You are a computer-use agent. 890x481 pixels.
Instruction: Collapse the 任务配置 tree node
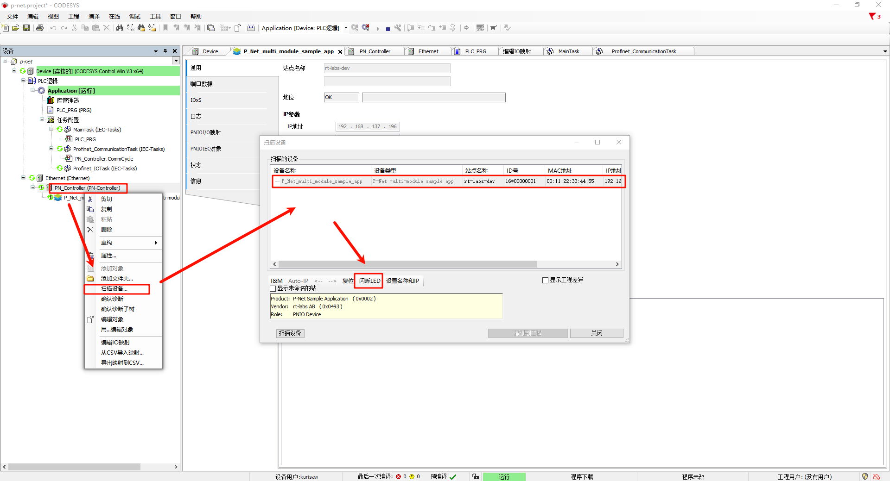coord(42,119)
